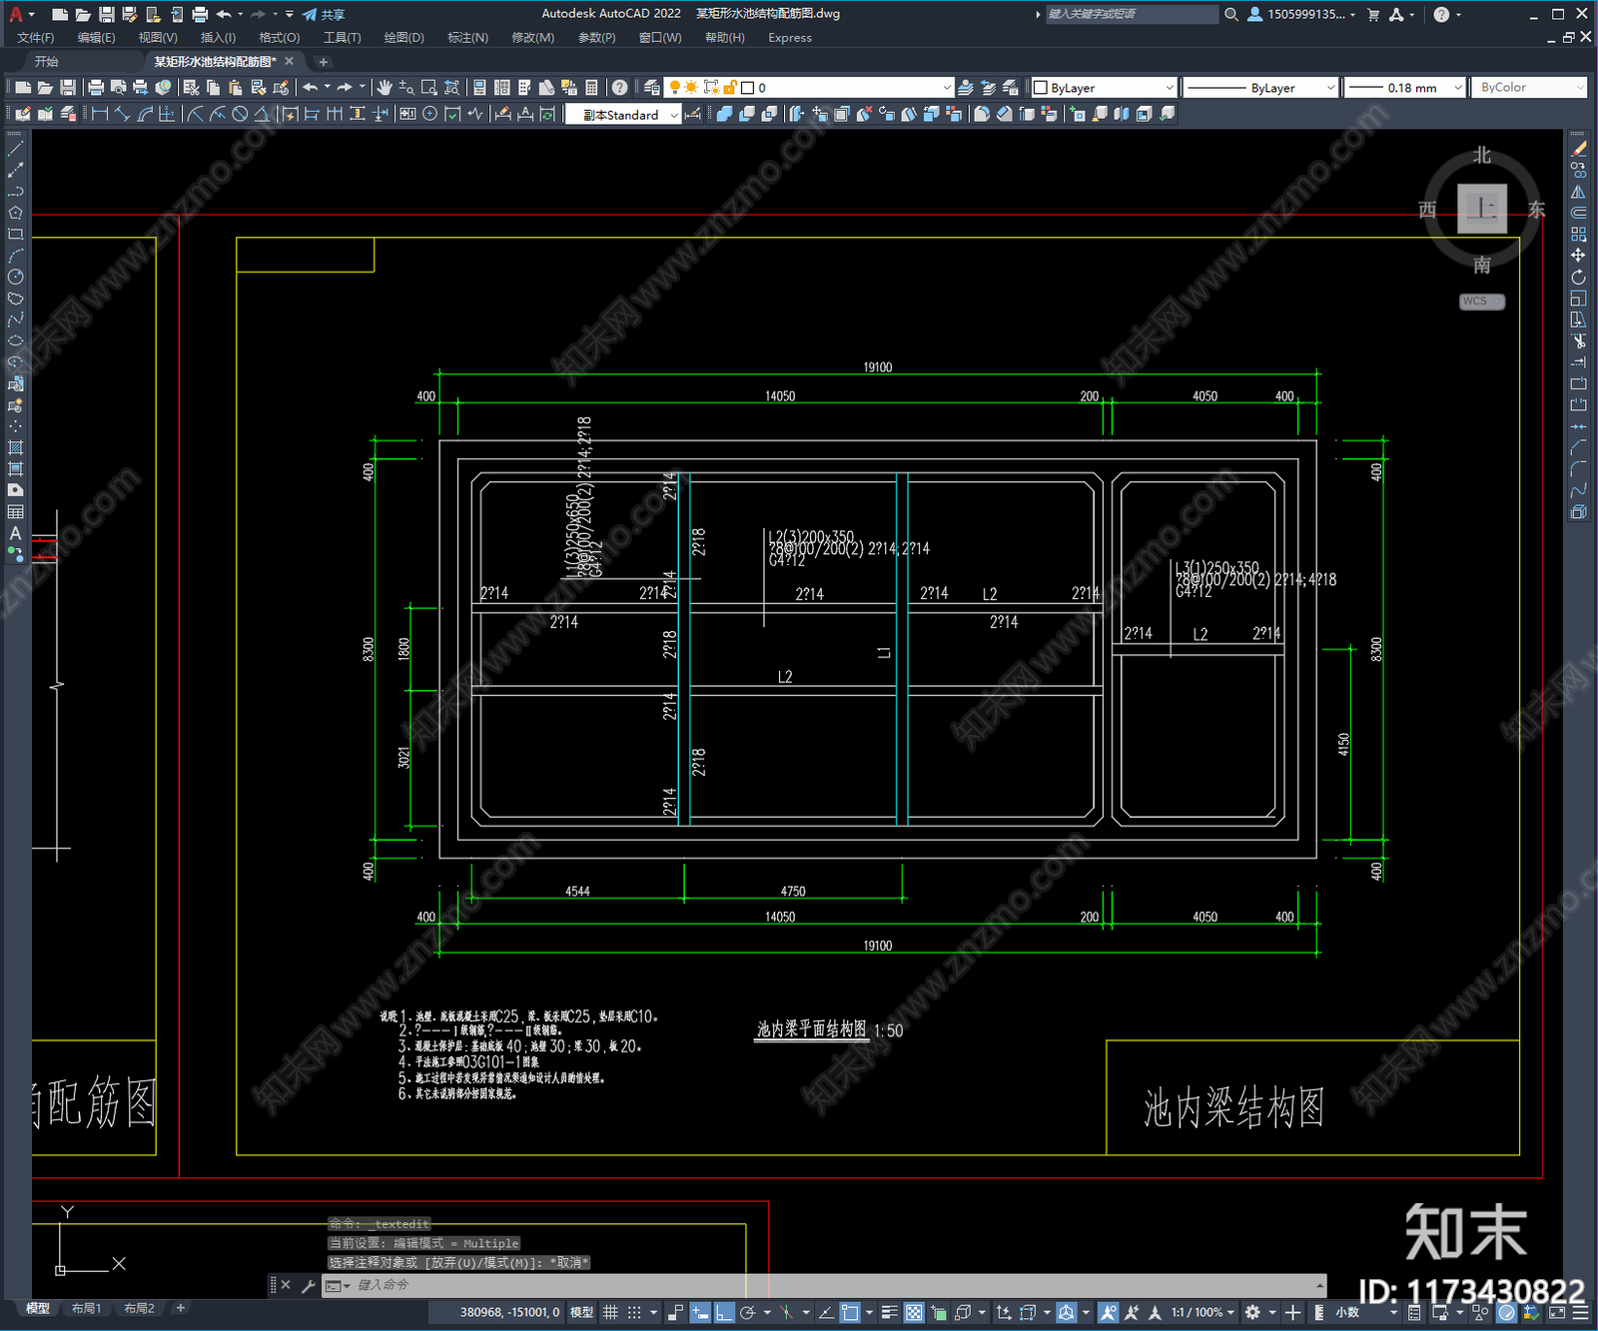Select the Multiline Text tool labeled A
The height and width of the screenshot is (1331, 1598).
click(15, 534)
